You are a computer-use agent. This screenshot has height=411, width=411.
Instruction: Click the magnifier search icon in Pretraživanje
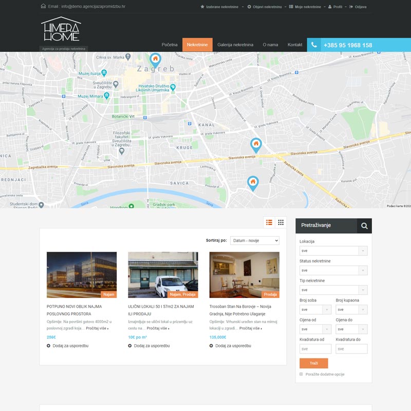coord(364,226)
